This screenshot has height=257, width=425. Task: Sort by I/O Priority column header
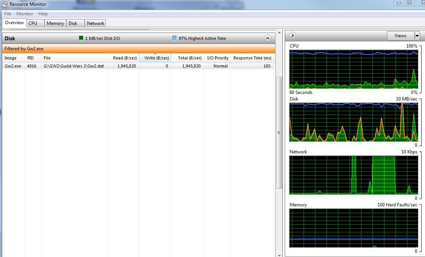tap(217, 58)
